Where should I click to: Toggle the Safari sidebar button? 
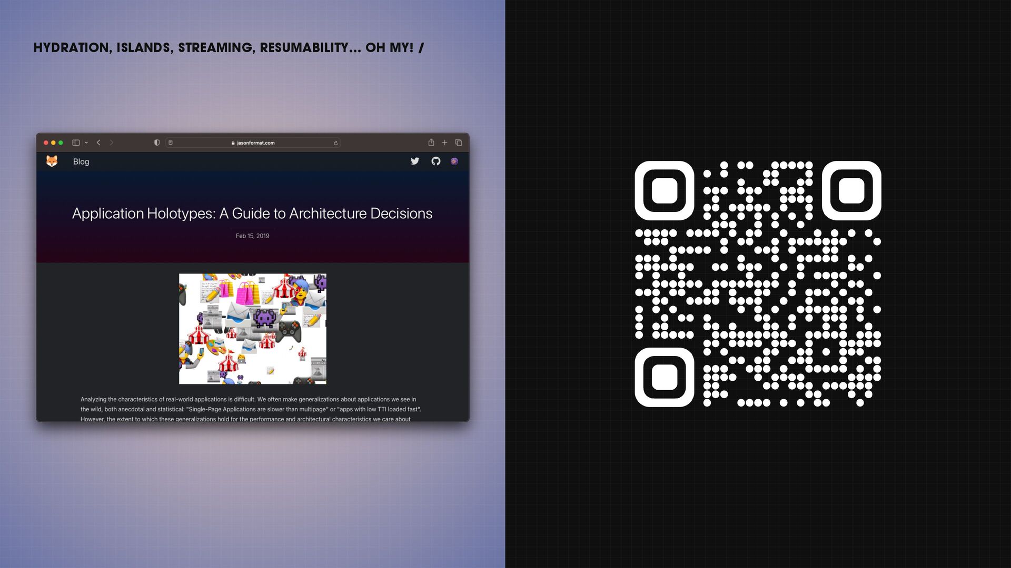[76, 143]
